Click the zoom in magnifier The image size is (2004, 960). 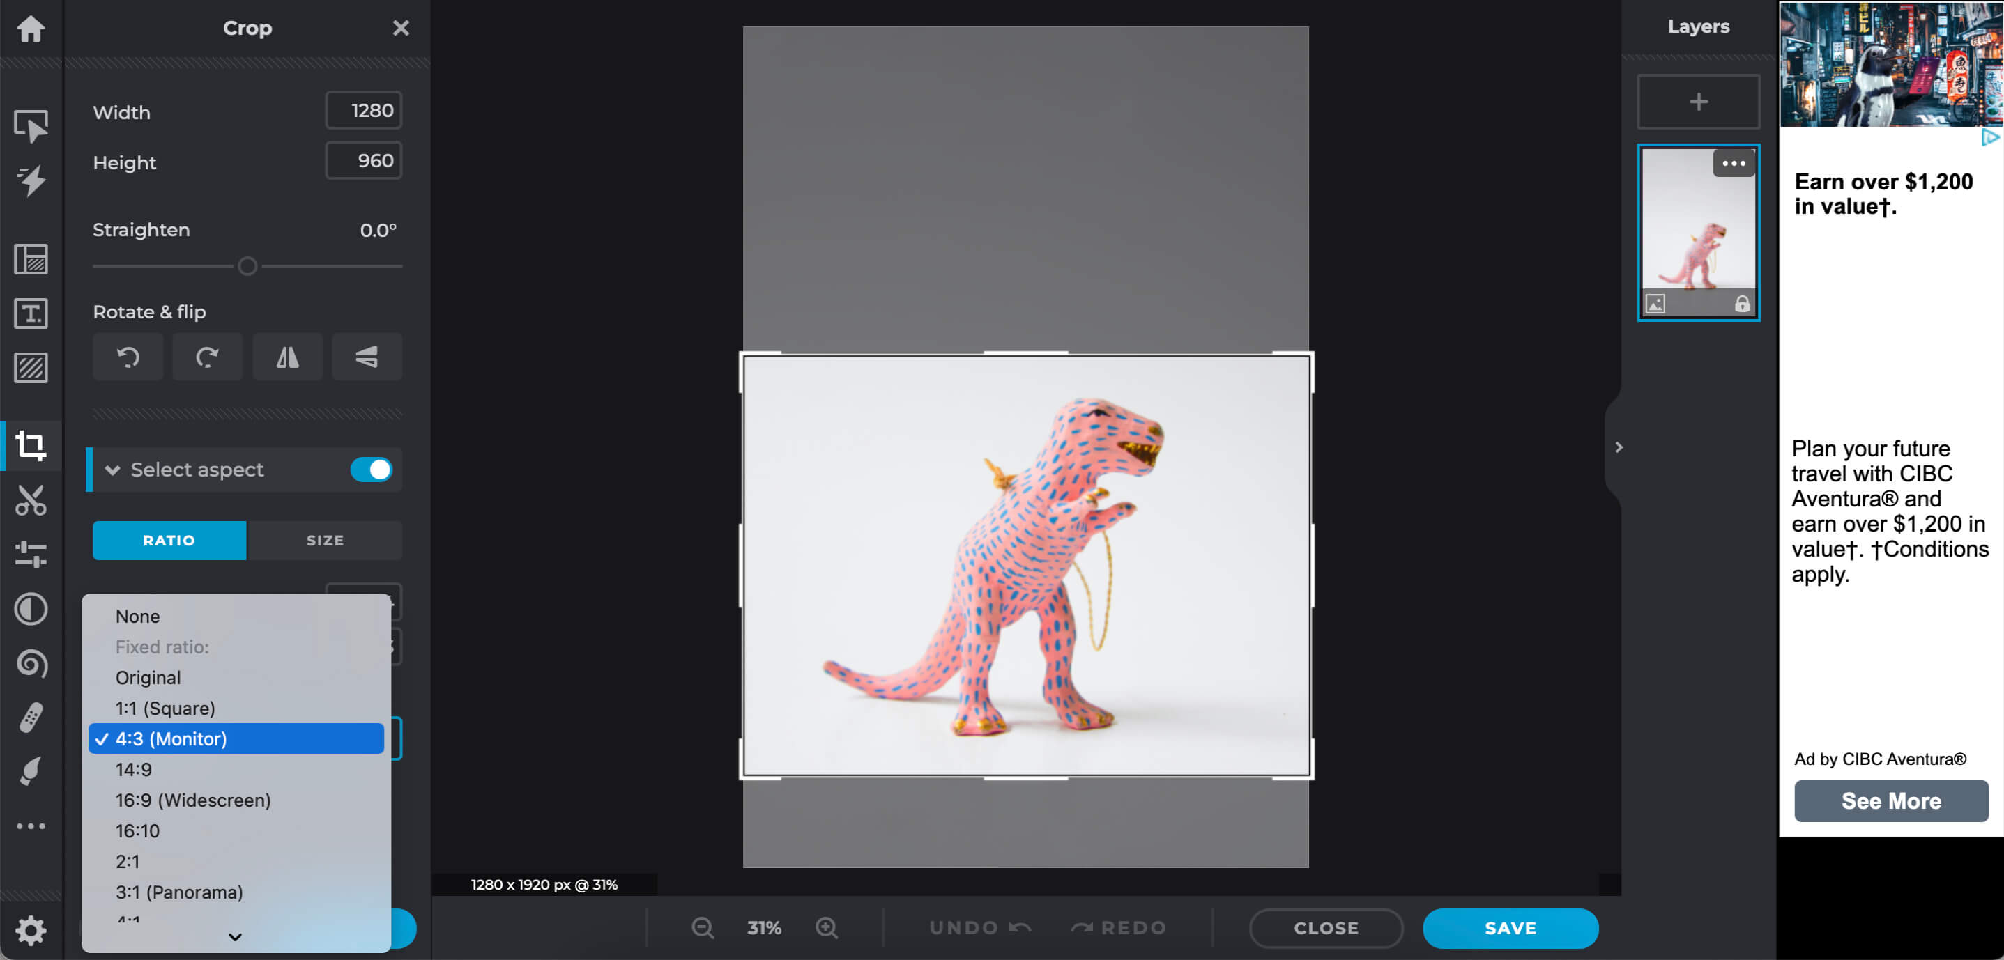[x=826, y=927]
